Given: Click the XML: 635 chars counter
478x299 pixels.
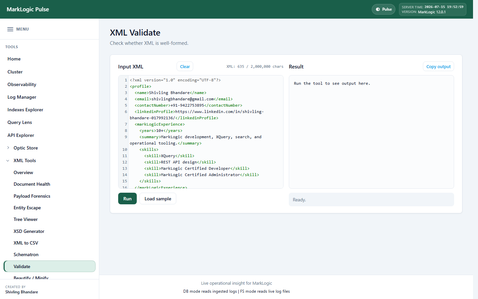Looking at the screenshot, I should (x=255, y=66).
